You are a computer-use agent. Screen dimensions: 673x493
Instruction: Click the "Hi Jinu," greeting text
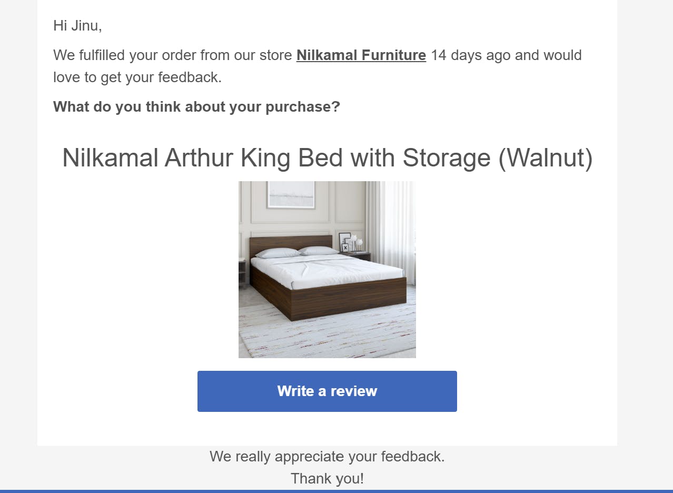[77, 25]
